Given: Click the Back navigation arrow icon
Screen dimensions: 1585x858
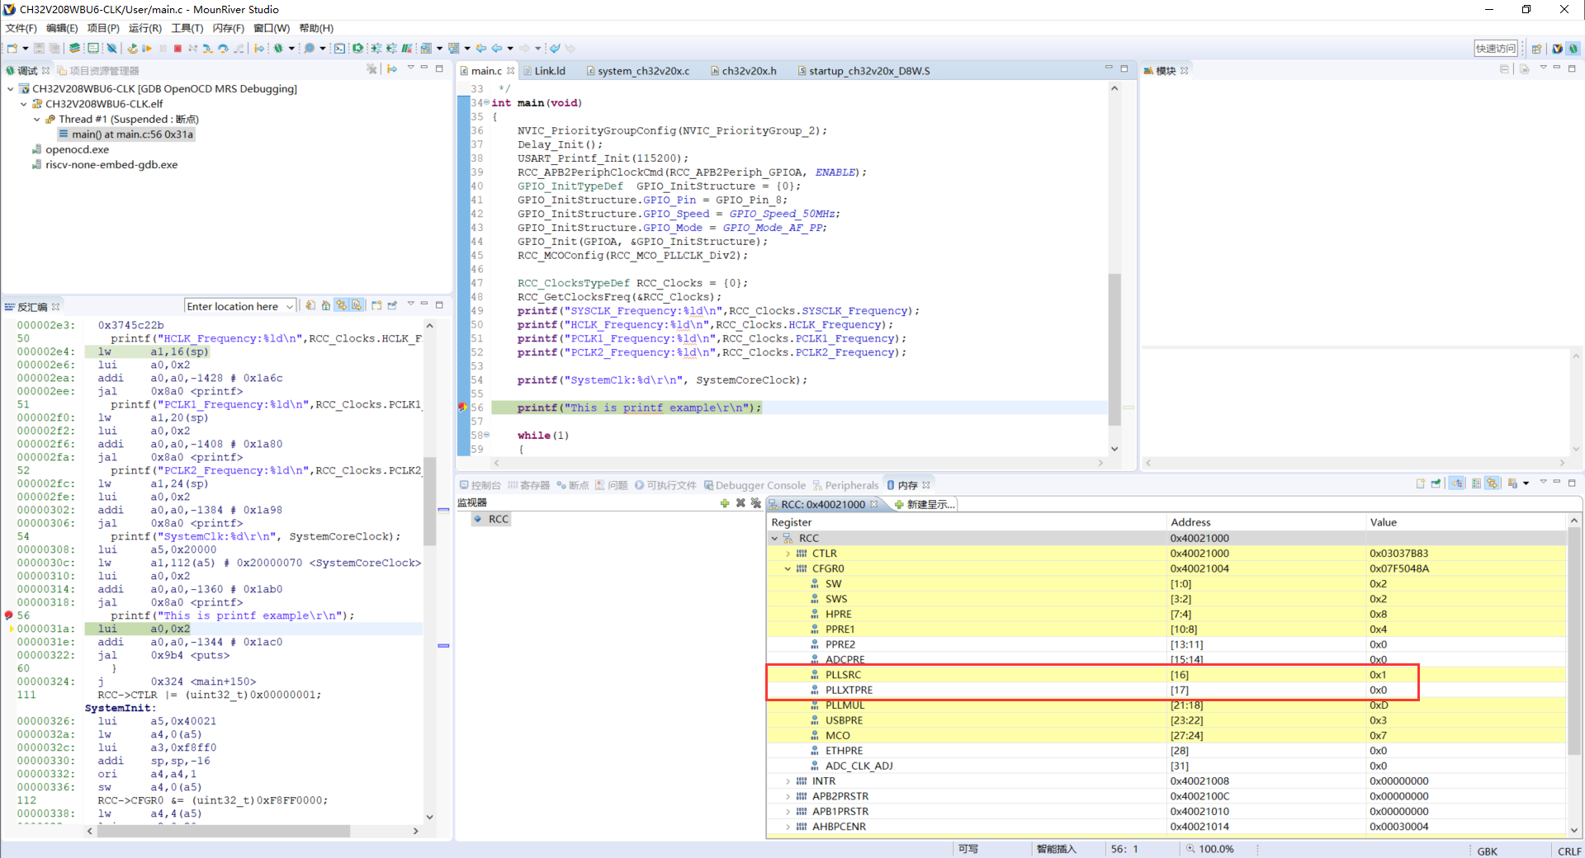Looking at the screenshot, I should tap(496, 49).
